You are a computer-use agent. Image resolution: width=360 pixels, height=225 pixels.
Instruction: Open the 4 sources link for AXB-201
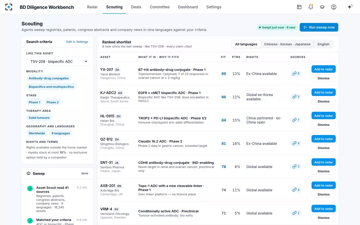click(296, 190)
